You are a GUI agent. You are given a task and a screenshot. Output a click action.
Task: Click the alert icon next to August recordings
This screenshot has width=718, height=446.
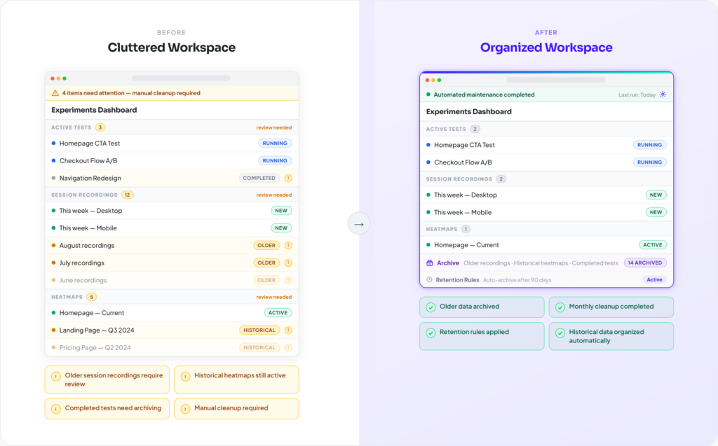(x=288, y=245)
